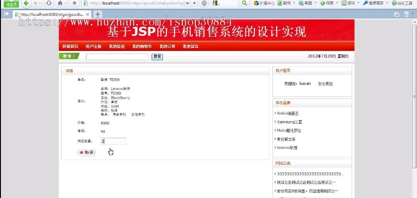Open 站长工具 webmaster tools

[402, 3]
